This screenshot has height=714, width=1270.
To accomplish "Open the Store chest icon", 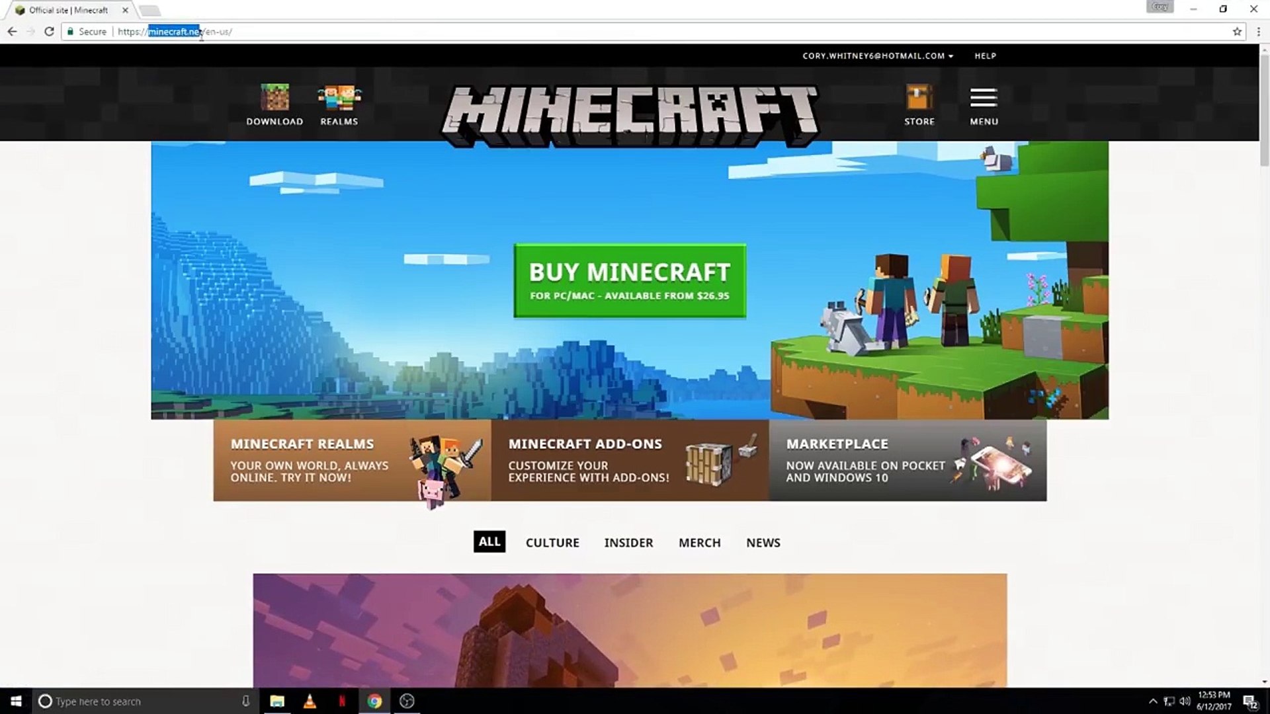I will tap(919, 98).
